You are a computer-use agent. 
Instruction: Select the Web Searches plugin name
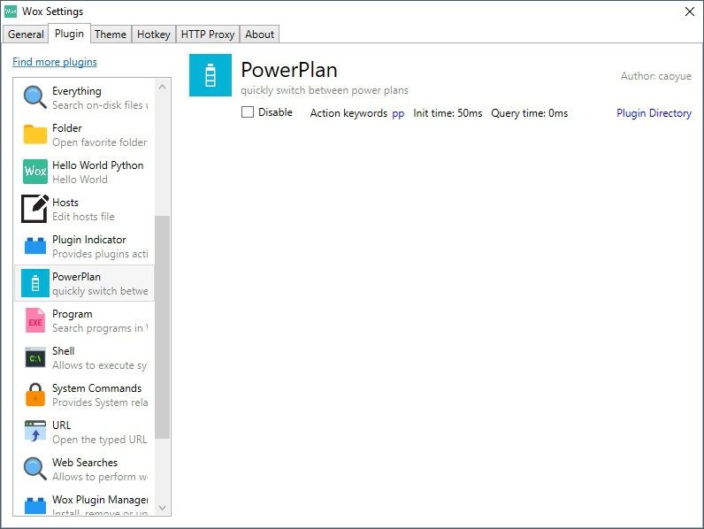tap(85, 463)
